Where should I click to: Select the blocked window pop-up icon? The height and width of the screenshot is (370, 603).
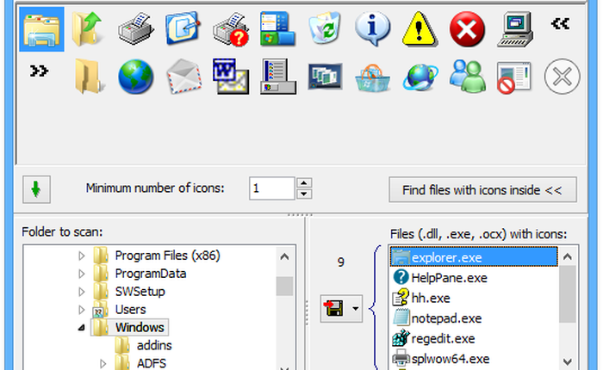[514, 77]
